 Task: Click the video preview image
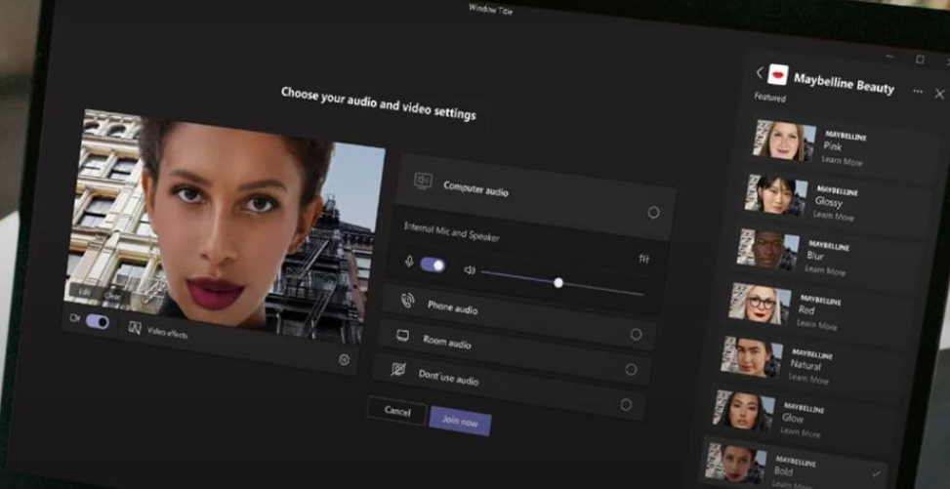point(225,226)
